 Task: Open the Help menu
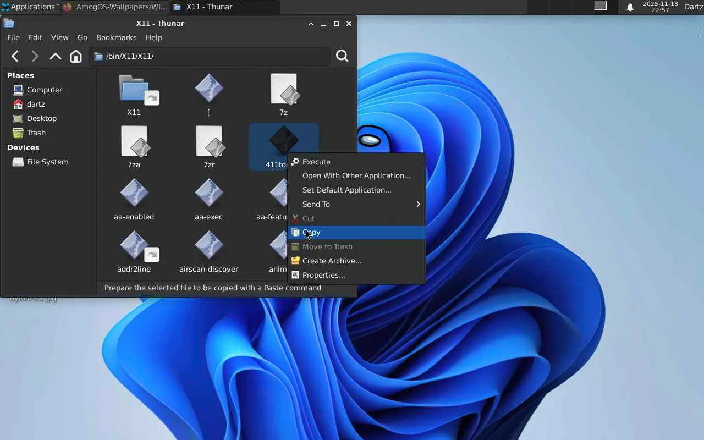[154, 37]
